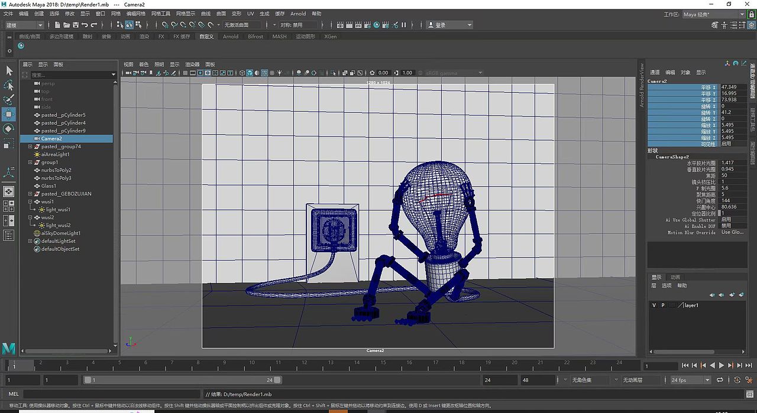Toggle film gate in viewport toolbar
757x413 pixels.
(193, 73)
